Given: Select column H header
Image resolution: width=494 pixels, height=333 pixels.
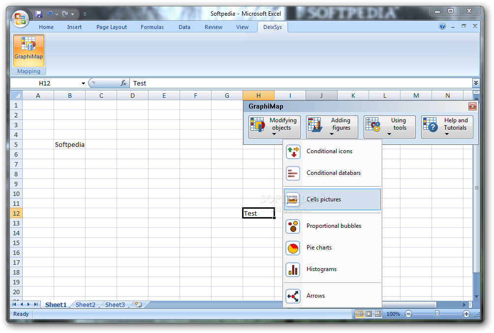Looking at the screenshot, I should point(258,95).
